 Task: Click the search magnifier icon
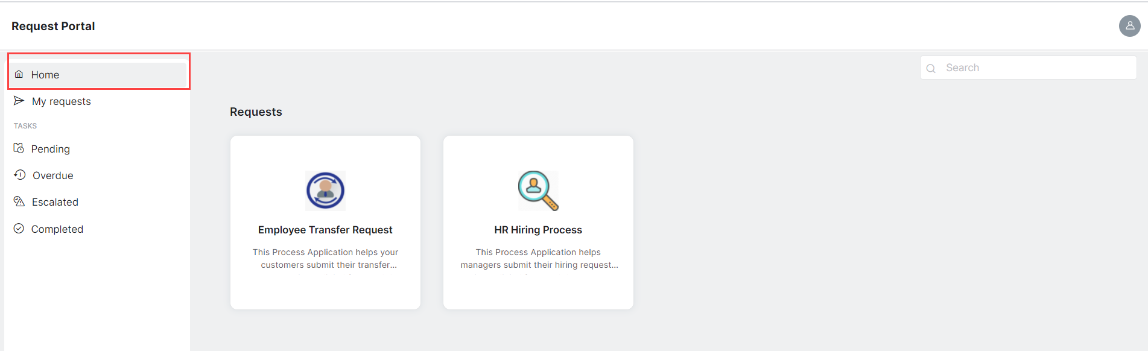[931, 68]
